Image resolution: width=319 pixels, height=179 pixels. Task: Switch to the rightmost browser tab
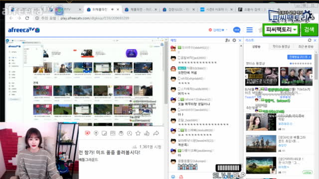click(x=254, y=9)
